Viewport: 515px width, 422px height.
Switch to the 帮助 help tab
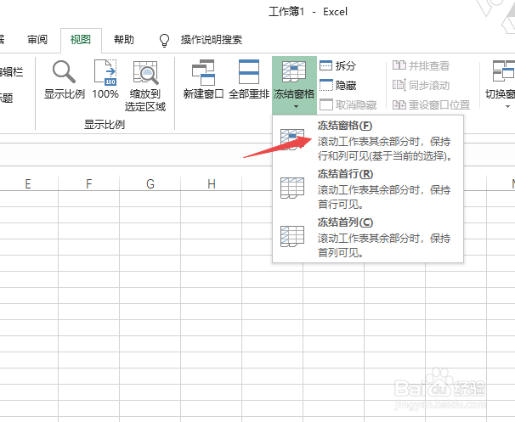click(124, 40)
